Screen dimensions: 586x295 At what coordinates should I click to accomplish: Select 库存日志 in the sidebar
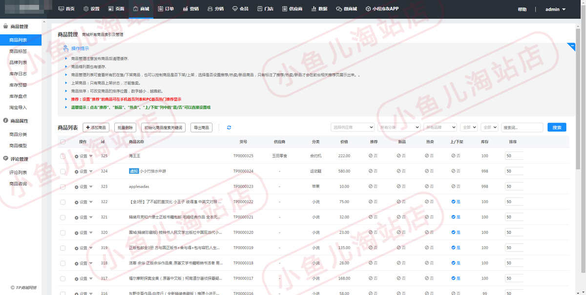pyautogui.click(x=18, y=74)
